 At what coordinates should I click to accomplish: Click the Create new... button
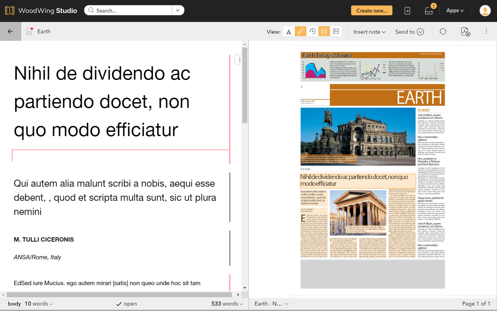[372, 11]
